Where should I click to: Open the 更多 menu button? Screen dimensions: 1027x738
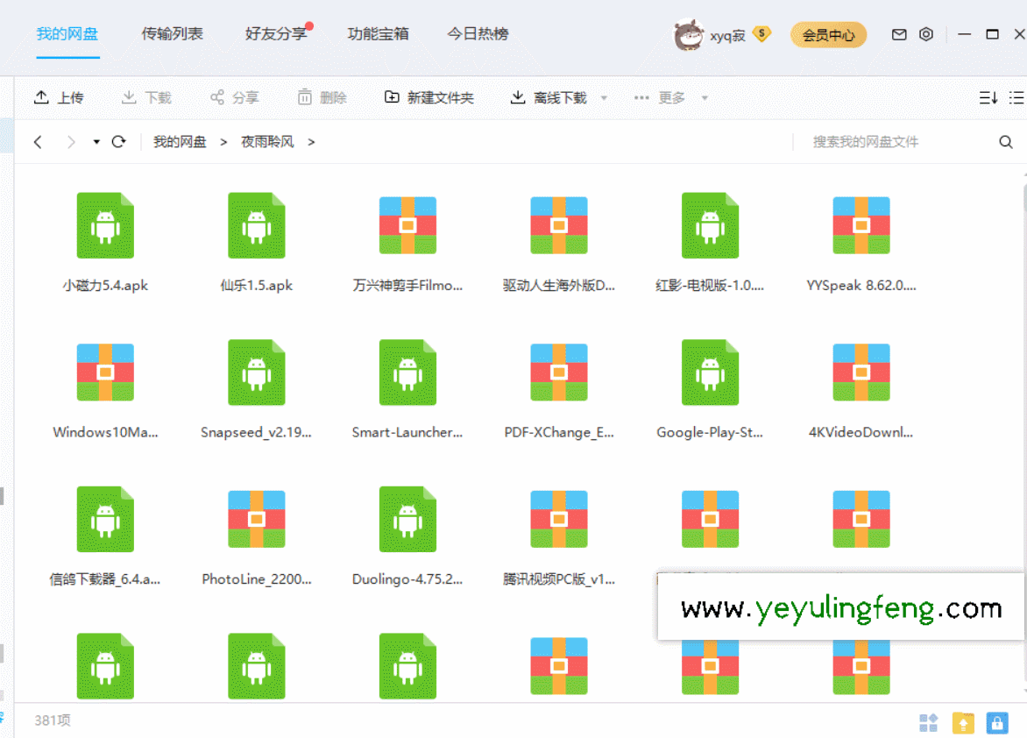[x=660, y=97]
